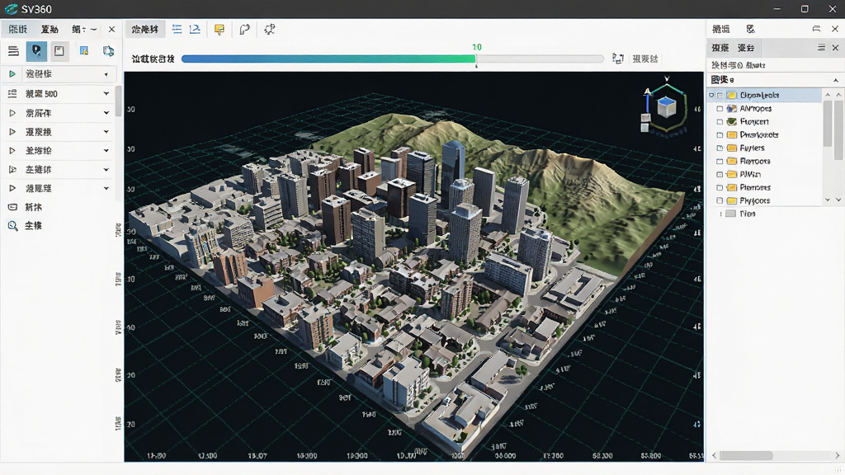Select the highlighted tab beside the blue list icon

(145, 29)
